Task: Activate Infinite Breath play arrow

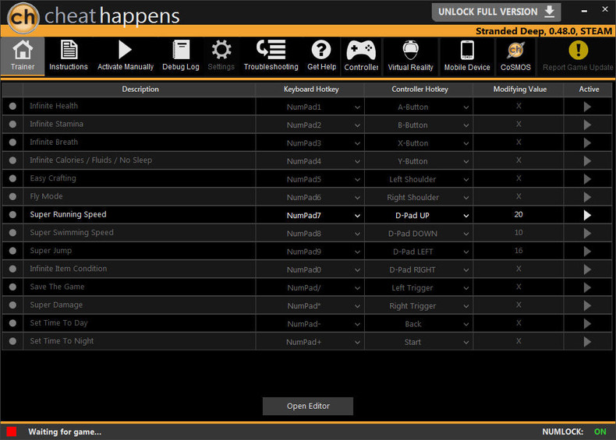Action: (587, 143)
